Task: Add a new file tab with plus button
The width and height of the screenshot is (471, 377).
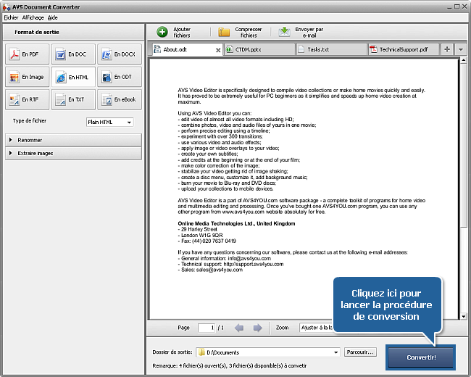Action: [x=447, y=49]
